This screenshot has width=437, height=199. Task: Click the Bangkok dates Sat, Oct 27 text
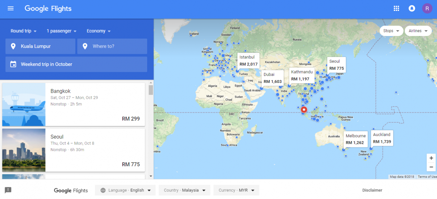pos(74,97)
